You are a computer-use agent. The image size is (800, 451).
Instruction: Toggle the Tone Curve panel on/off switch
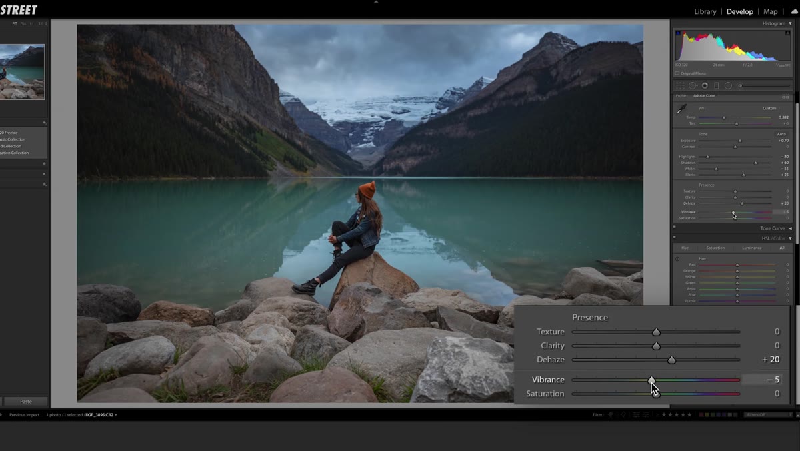point(675,228)
